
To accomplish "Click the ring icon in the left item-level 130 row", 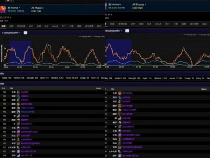I will click(x=18, y=132).
